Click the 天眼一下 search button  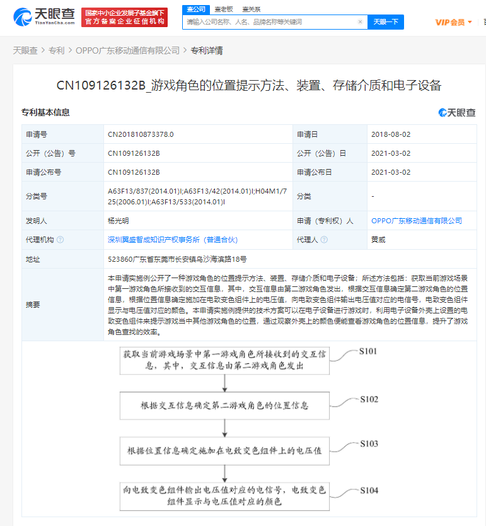386,22
